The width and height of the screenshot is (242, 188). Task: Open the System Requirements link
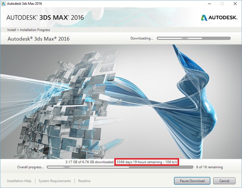[55, 181]
